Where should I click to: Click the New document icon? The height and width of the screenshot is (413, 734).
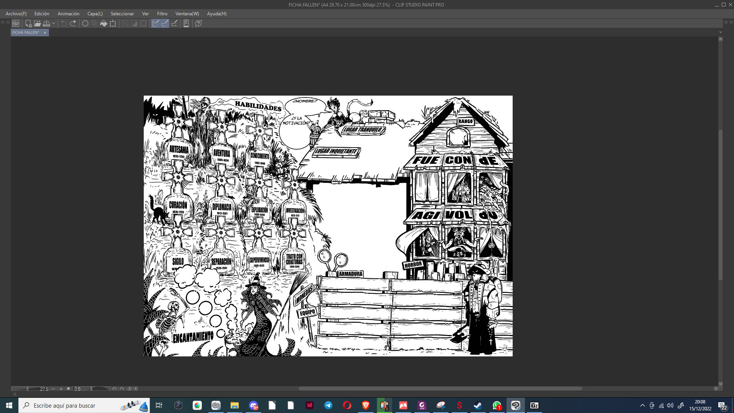point(28,23)
